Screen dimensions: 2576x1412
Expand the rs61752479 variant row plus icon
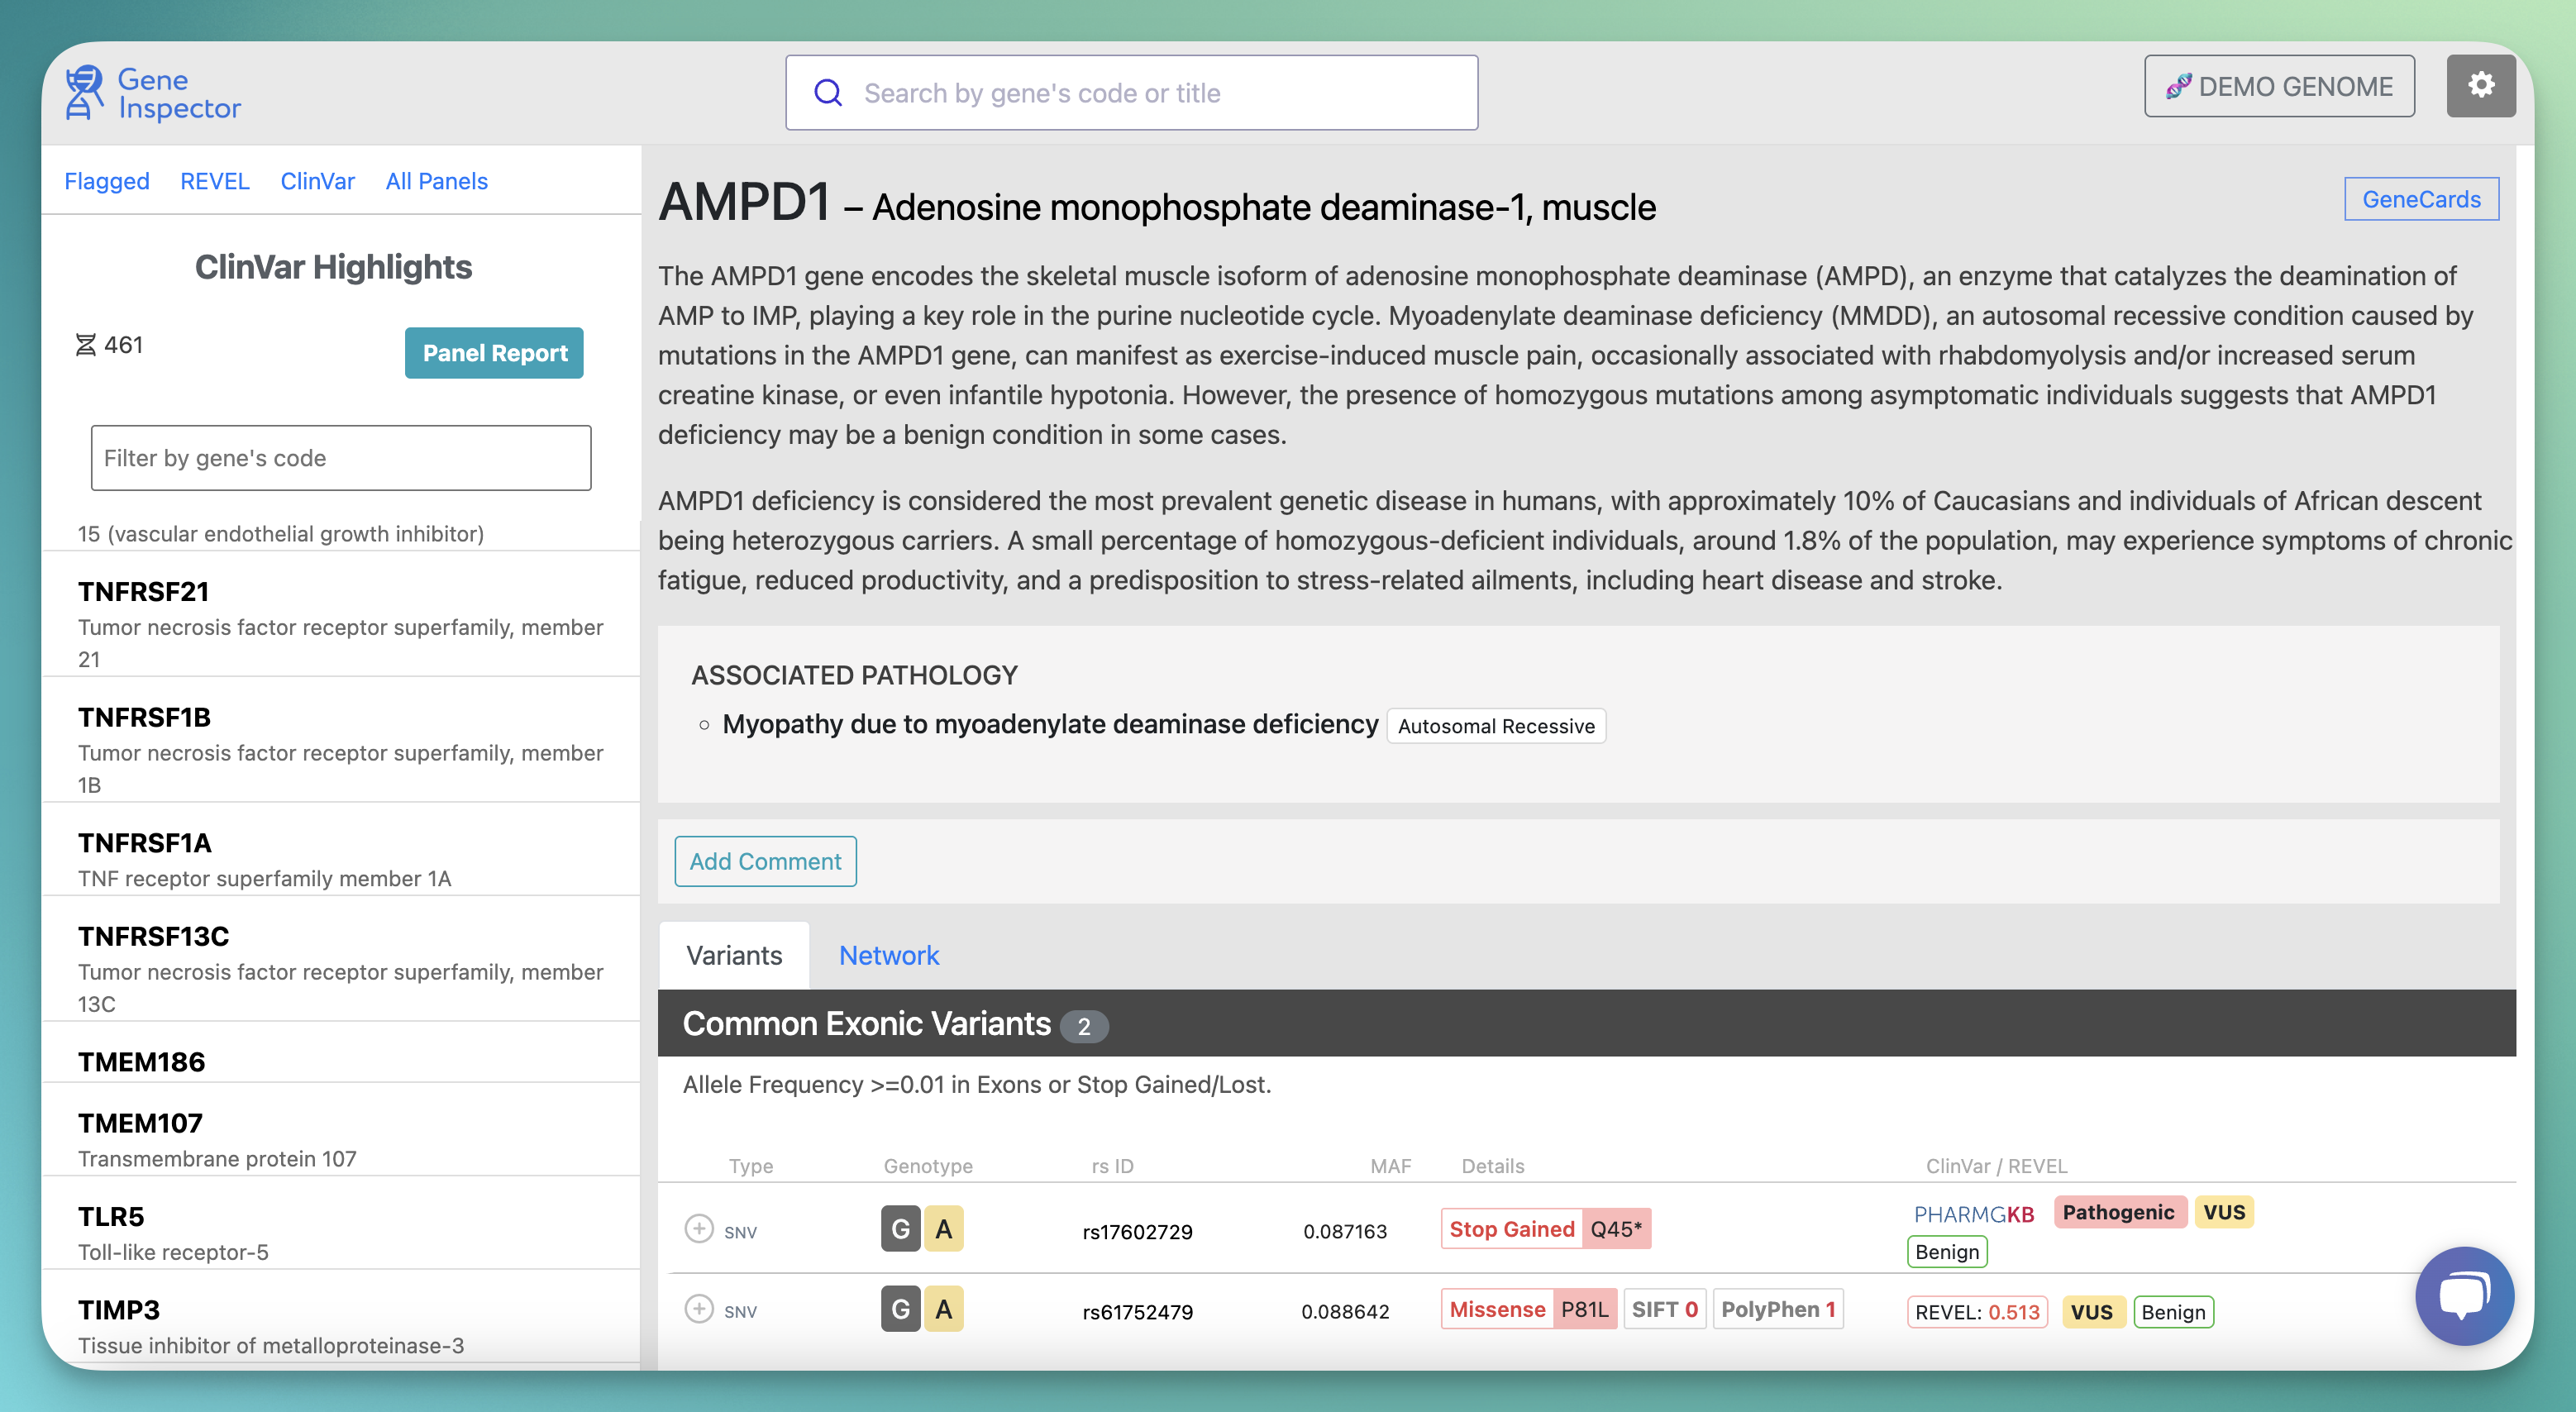[698, 1308]
